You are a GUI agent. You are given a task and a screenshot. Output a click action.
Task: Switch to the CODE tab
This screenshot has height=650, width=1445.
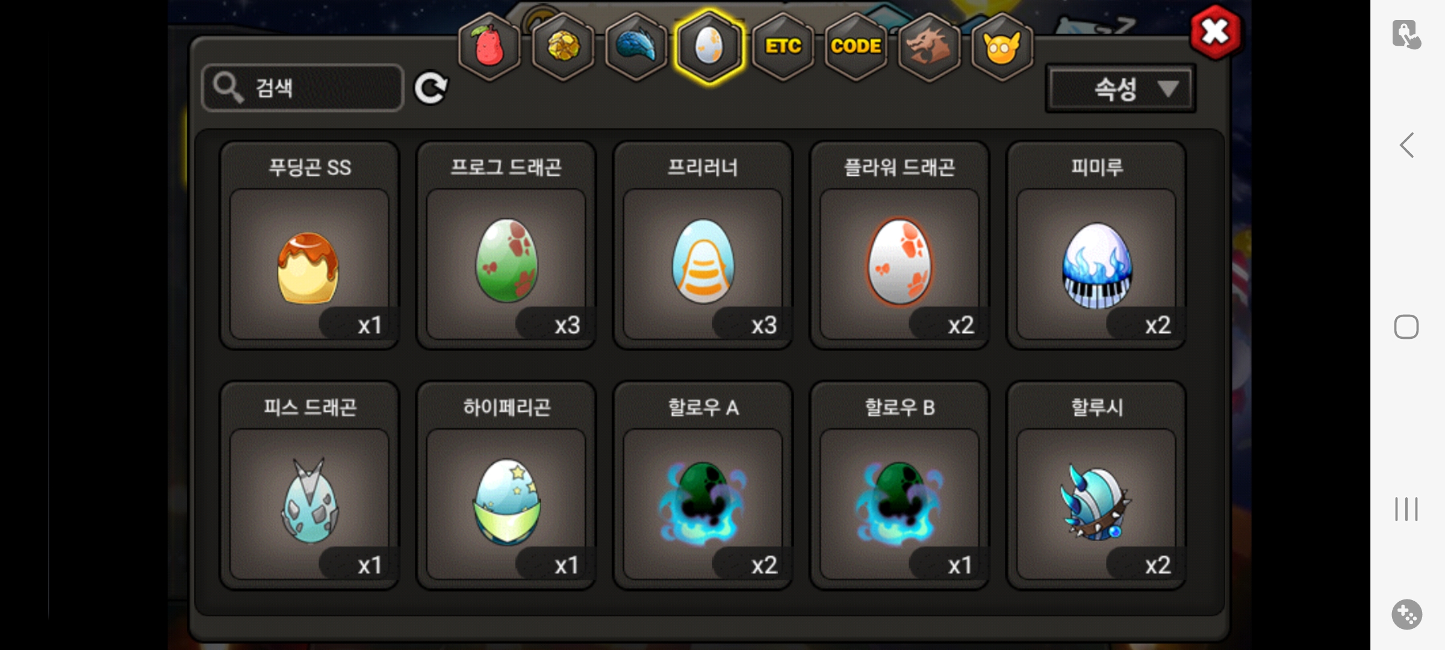856,46
